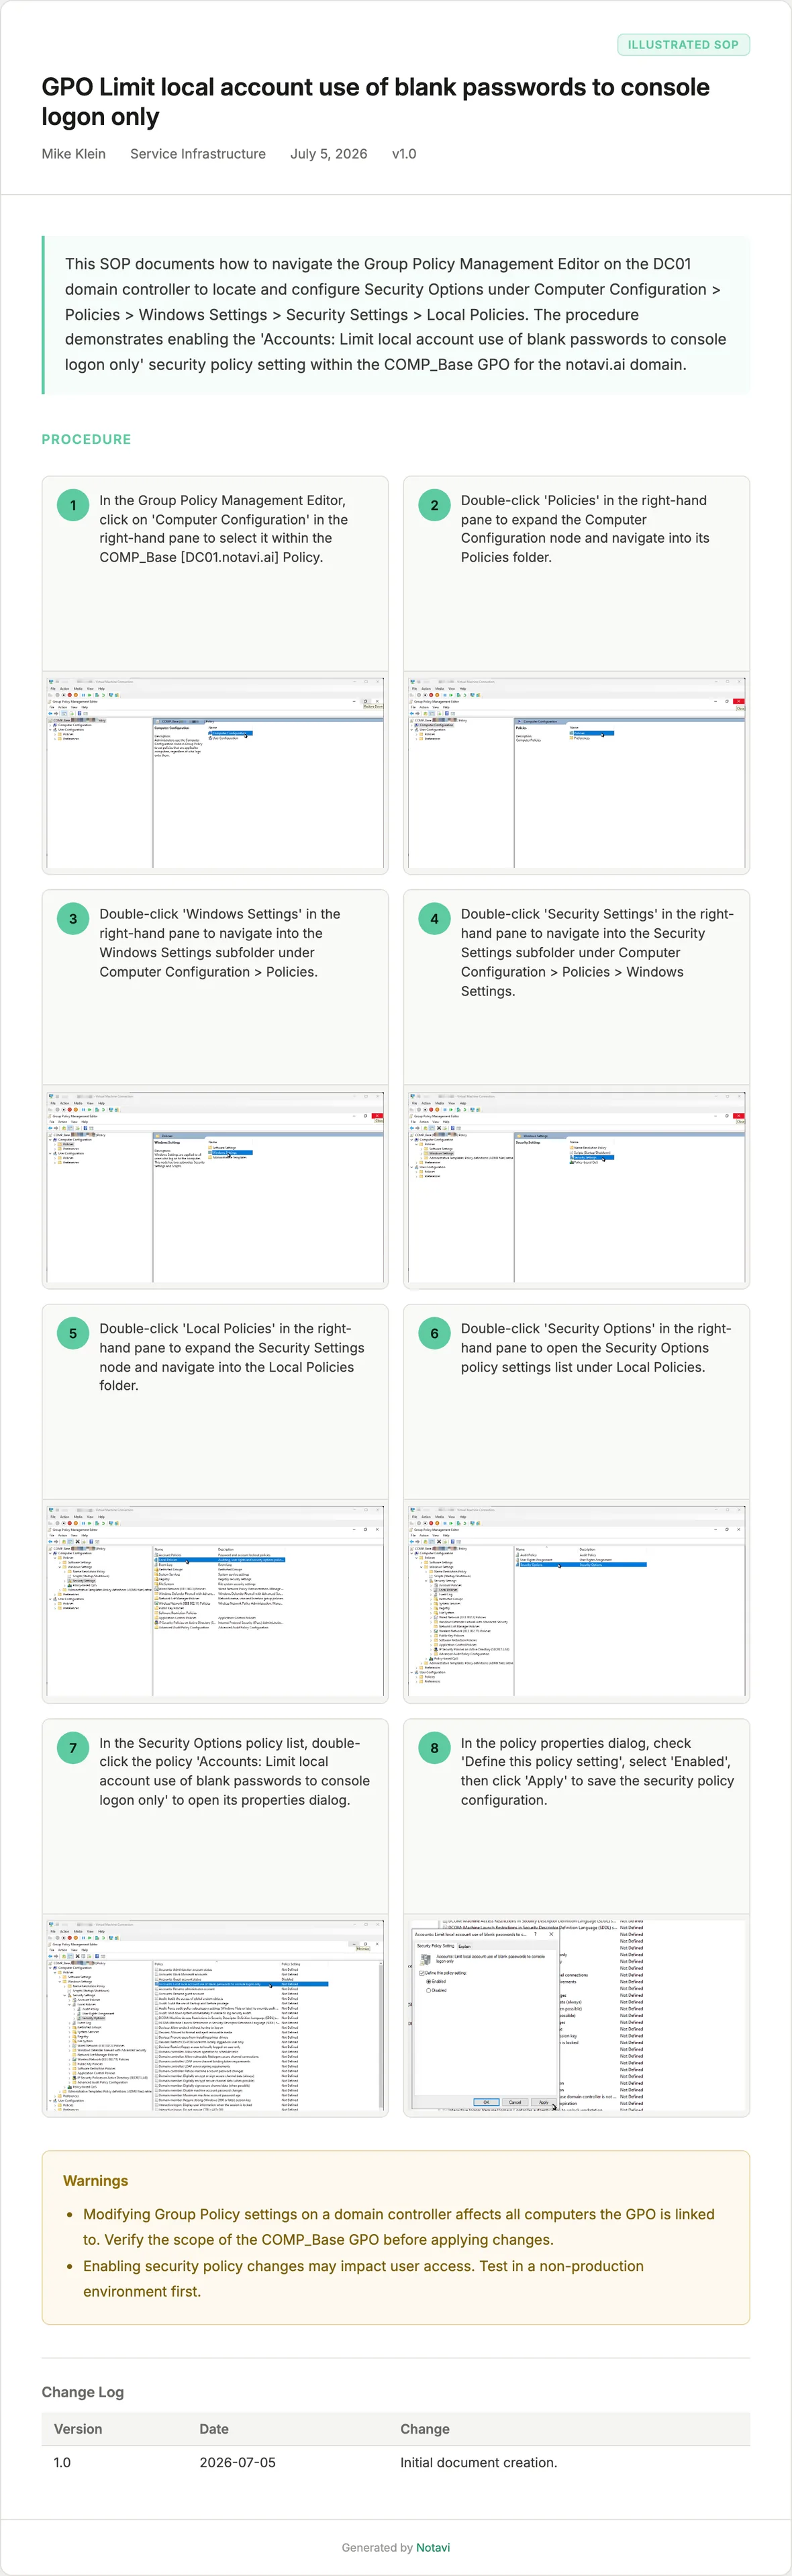Viewport: 792px width, 2576px height.
Task: Open the step 1 Computer Configuration screenshot
Action: pos(215,772)
